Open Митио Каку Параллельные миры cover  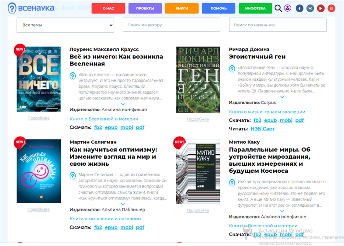[x=198, y=171]
